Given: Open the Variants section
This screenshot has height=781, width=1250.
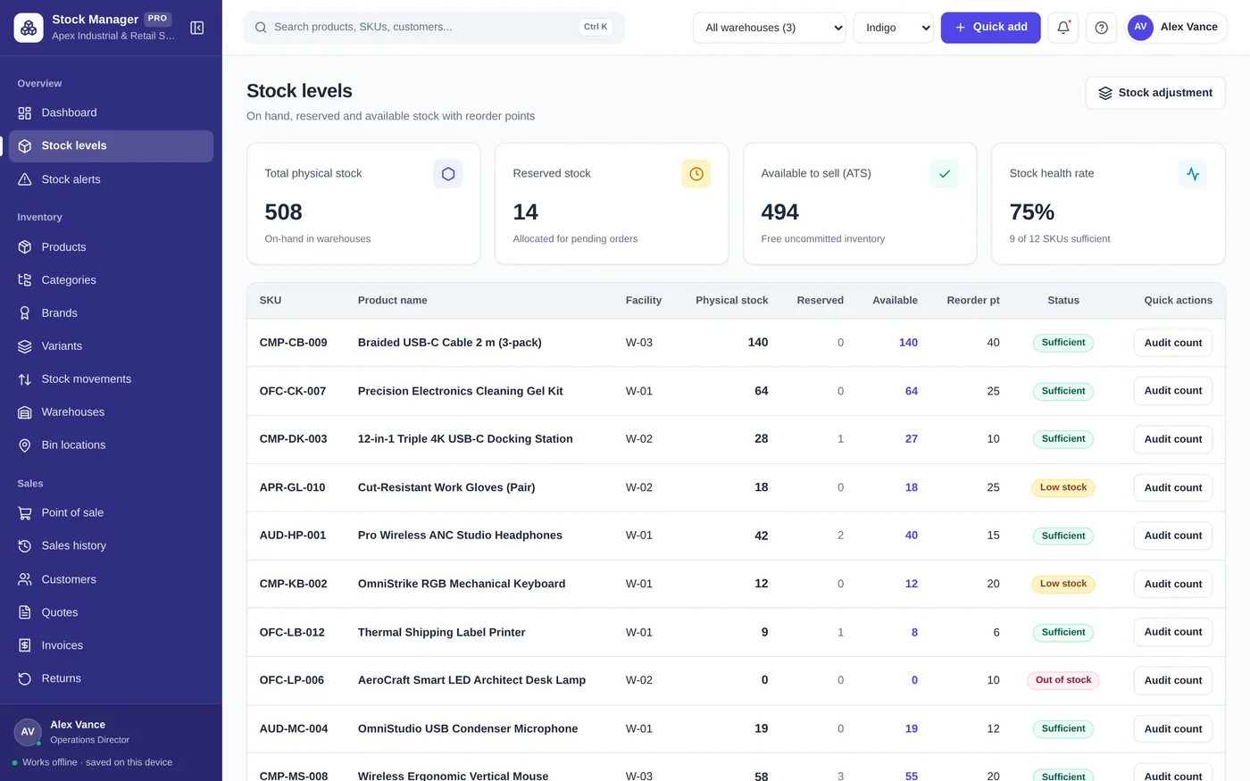Looking at the screenshot, I should pos(111,346).
